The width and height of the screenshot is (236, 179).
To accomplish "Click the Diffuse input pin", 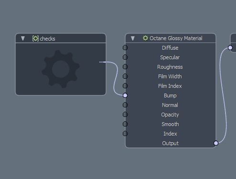I will [125, 48].
